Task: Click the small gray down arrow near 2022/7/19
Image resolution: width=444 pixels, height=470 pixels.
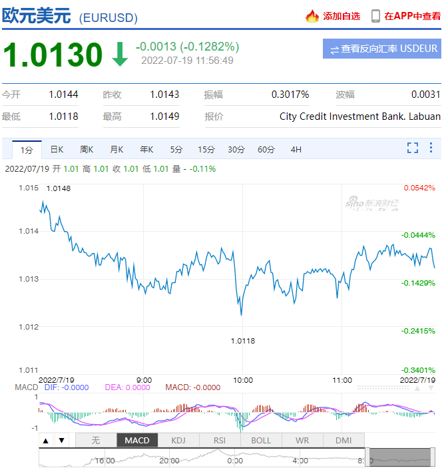Action: tap(431, 388)
